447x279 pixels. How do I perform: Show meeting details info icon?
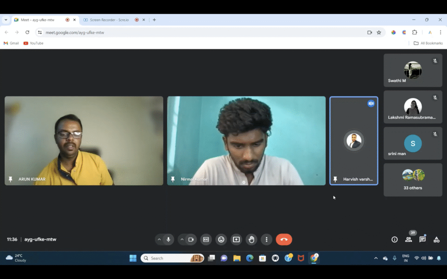pos(395,239)
